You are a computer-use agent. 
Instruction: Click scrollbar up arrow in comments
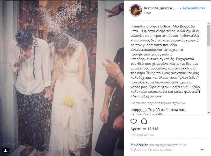pyautogui.click(x=209, y=23)
